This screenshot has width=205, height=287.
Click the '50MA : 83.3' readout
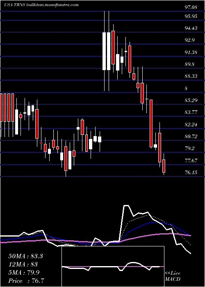click(25, 256)
